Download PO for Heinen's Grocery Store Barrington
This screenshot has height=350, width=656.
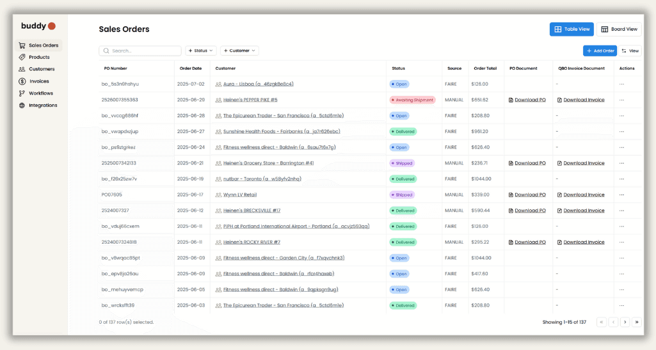pyautogui.click(x=527, y=163)
